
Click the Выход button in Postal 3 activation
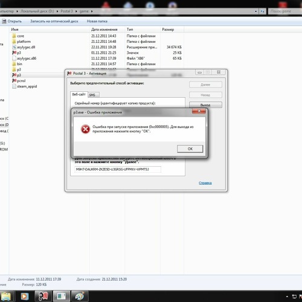pyautogui.click(x=205, y=105)
